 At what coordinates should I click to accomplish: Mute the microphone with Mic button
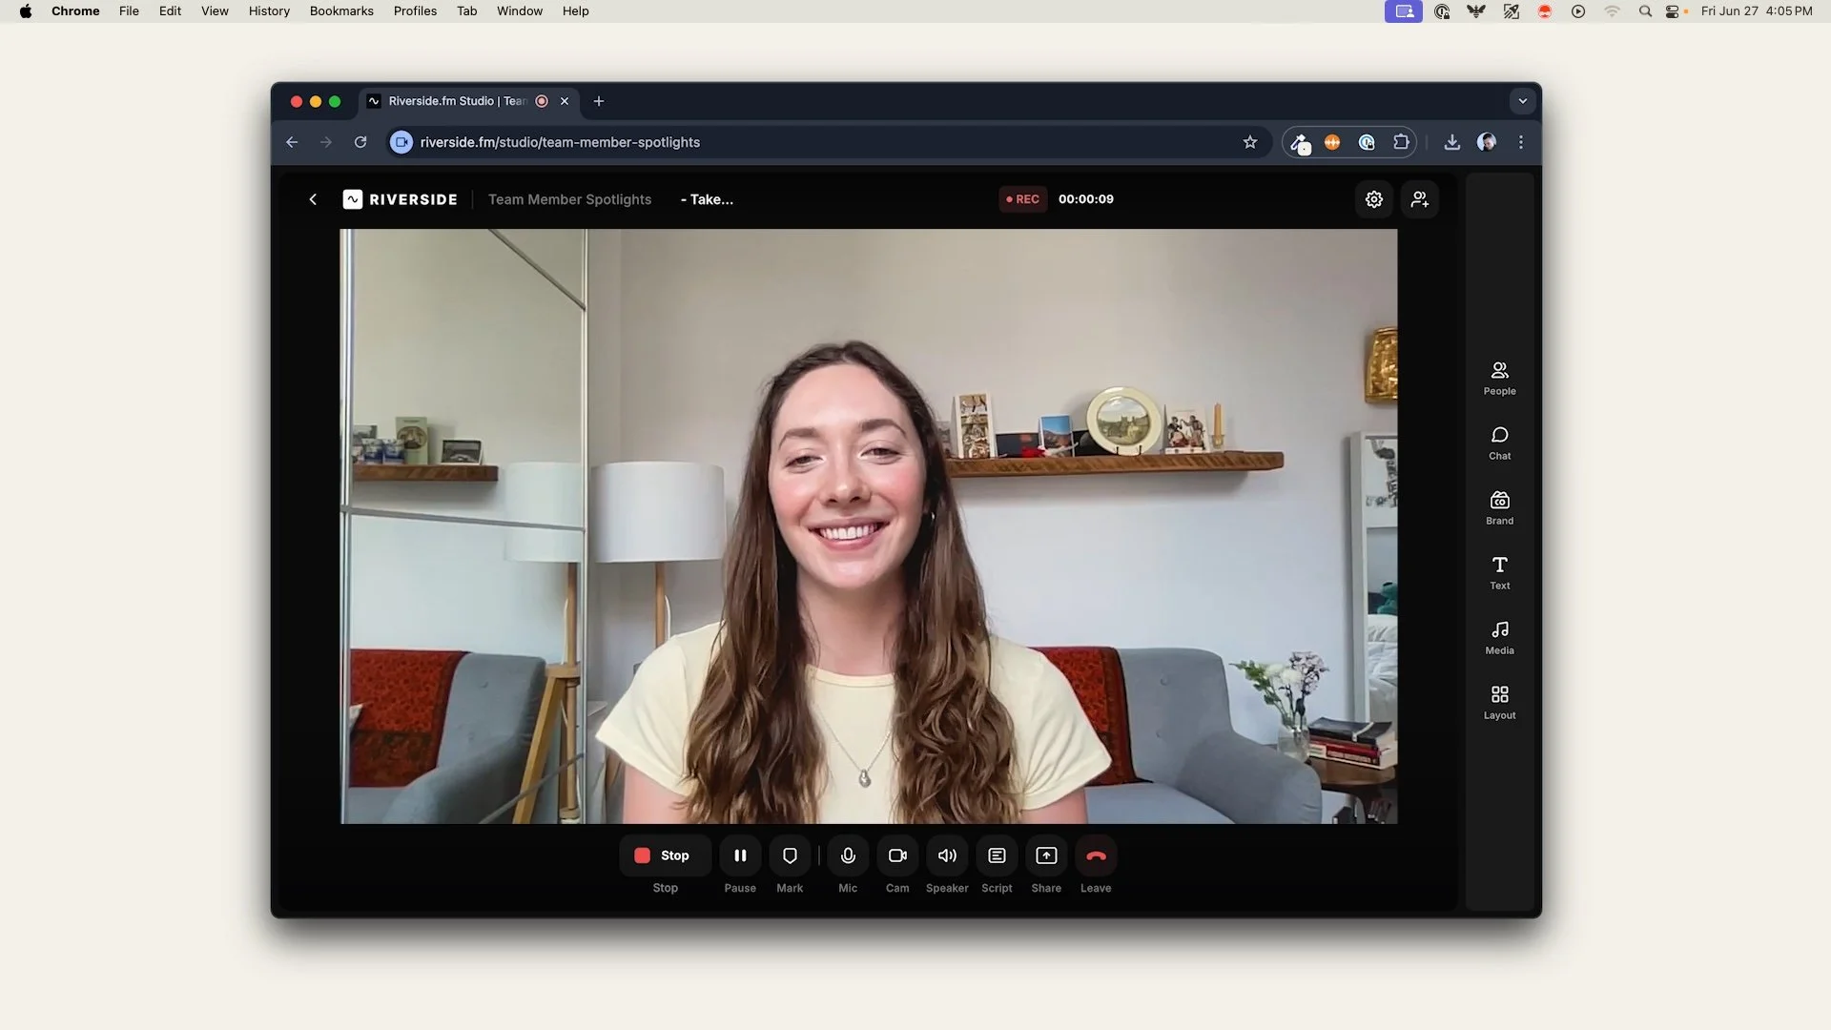pyautogui.click(x=848, y=855)
